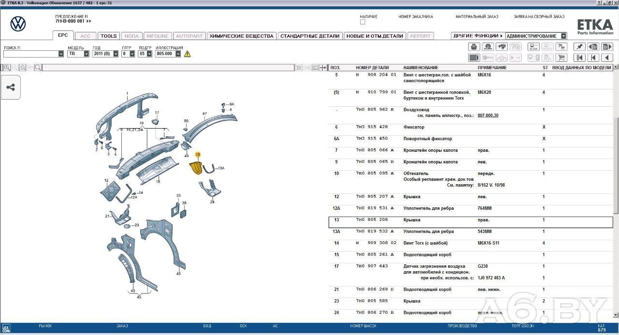619x335 pixels.
Task: Open the Модель dropdown showing TR
Action: [86, 54]
